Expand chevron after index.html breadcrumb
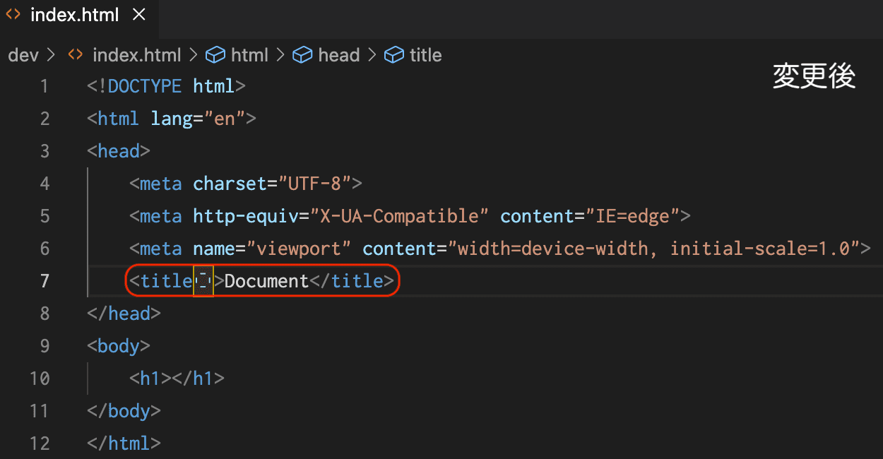The height and width of the screenshot is (459, 883). pyautogui.click(x=193, y=55)
